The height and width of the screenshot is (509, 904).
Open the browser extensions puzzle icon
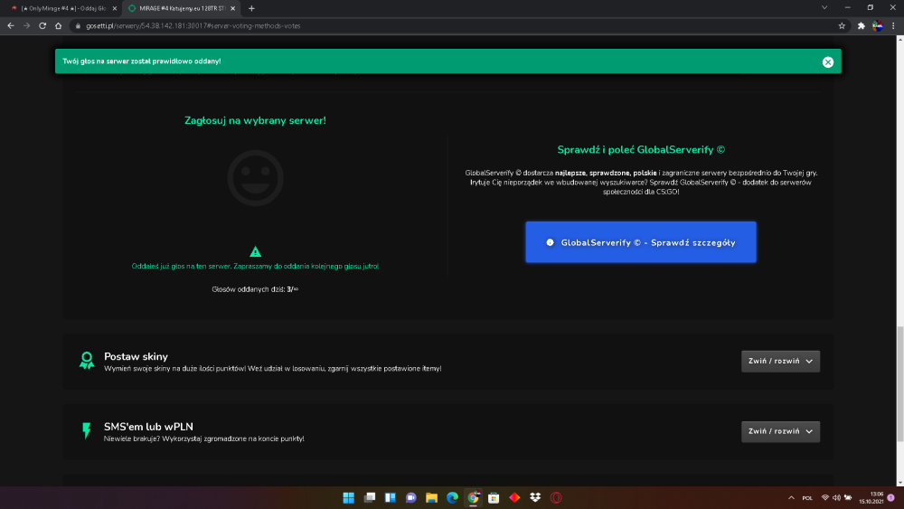click(x=861, y=25)
